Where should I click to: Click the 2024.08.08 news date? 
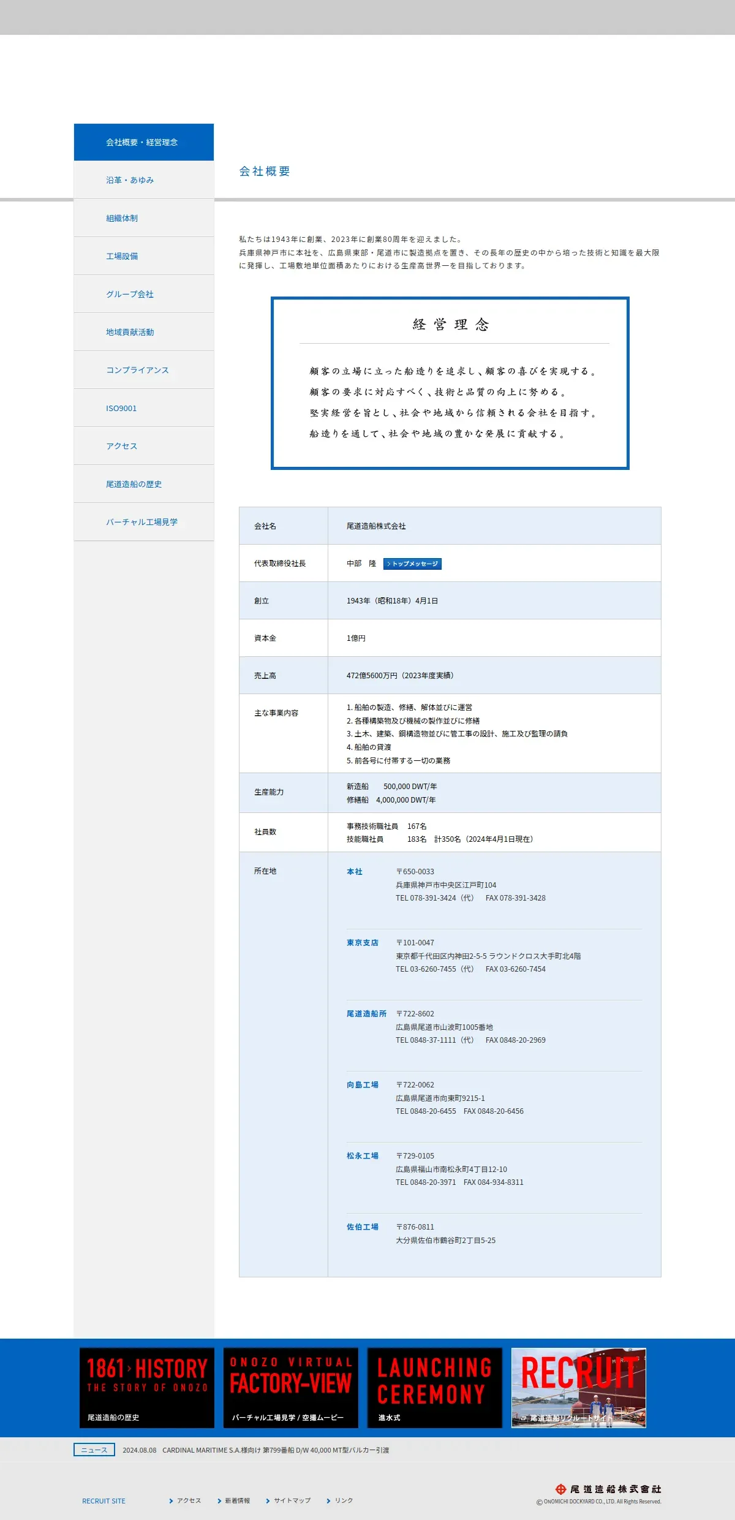140,1450
